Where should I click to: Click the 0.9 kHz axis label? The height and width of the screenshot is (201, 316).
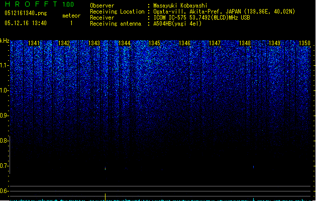click(x=4, y=116)
